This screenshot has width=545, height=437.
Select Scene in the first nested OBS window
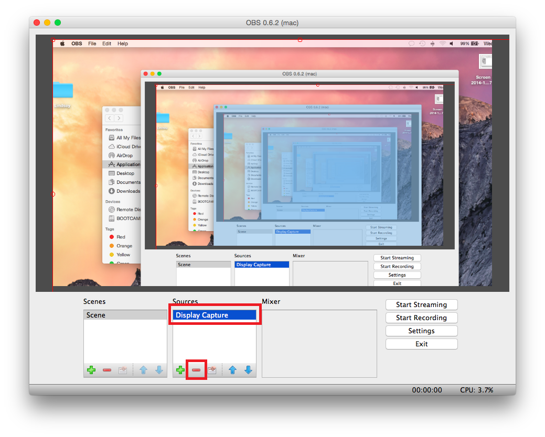point(204,265)
